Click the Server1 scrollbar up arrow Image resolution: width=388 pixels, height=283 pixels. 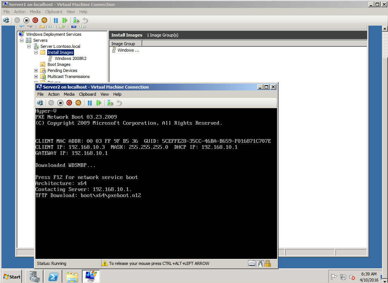tap(385, 28)
